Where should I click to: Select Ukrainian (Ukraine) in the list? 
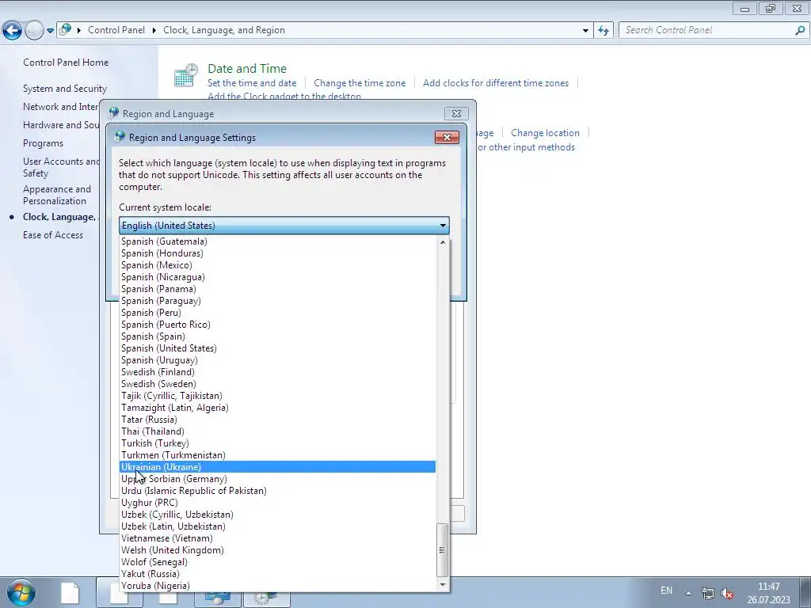click(x=278, y=467)
